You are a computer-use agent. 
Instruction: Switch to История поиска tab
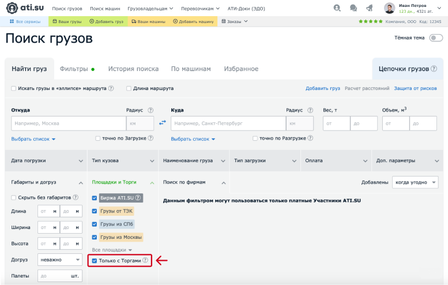point(133,69)
